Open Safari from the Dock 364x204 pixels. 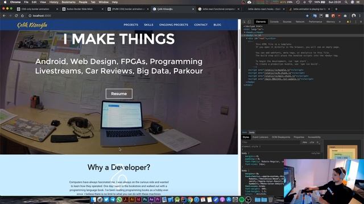196,199
